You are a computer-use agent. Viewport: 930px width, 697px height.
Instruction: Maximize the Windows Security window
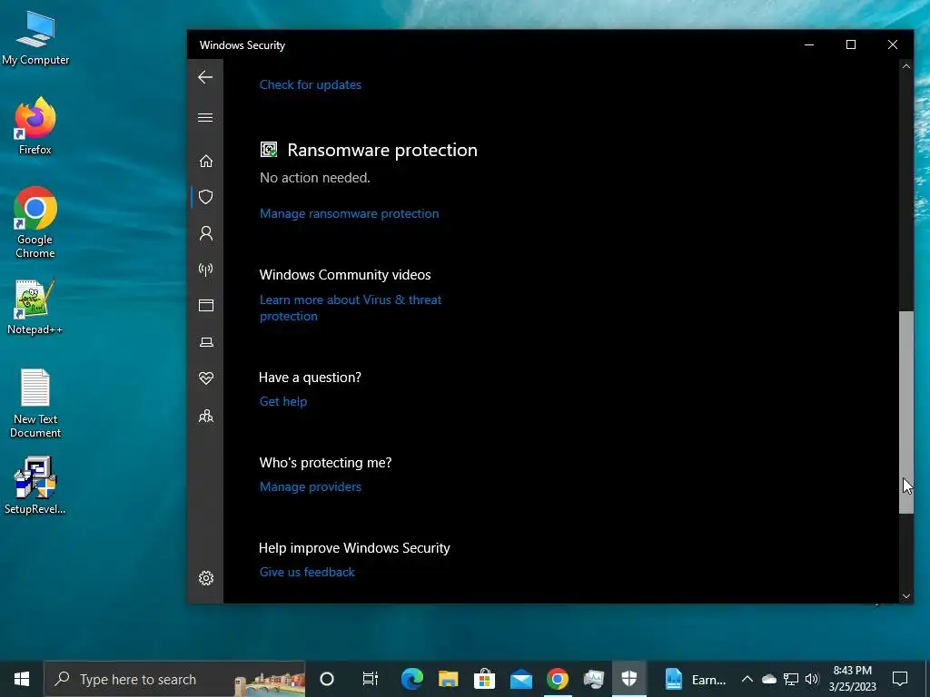(850, 44)
